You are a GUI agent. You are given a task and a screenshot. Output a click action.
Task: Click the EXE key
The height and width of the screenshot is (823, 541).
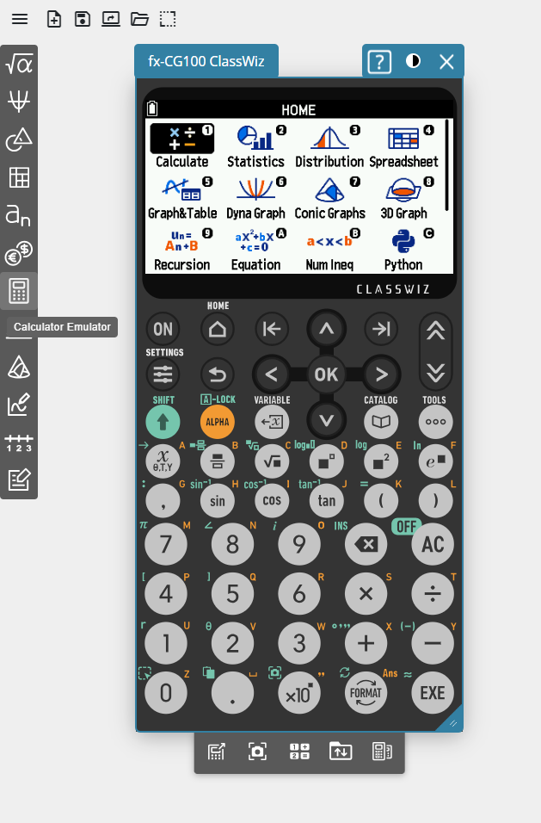tap(433, 693)
